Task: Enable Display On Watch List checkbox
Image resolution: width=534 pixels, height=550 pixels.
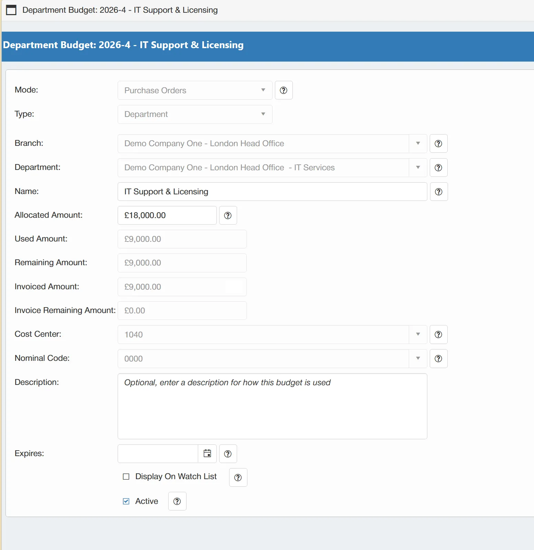Action: [126, 476]
